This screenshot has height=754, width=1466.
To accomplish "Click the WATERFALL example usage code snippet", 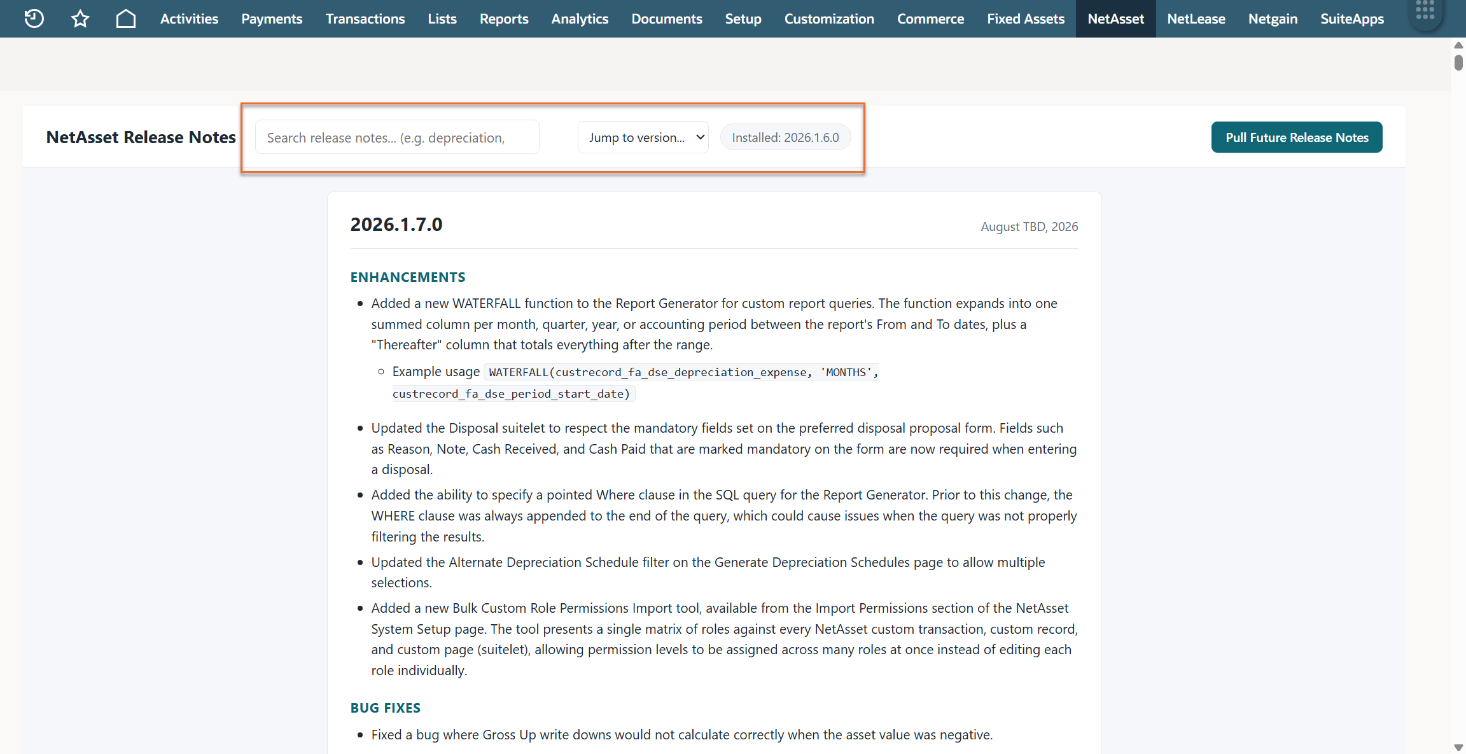I will coord(636,382).
